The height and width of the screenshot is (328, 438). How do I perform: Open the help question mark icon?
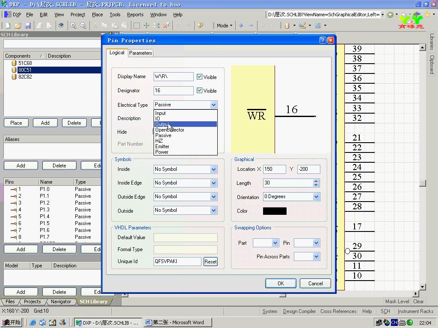pos(200,26)
